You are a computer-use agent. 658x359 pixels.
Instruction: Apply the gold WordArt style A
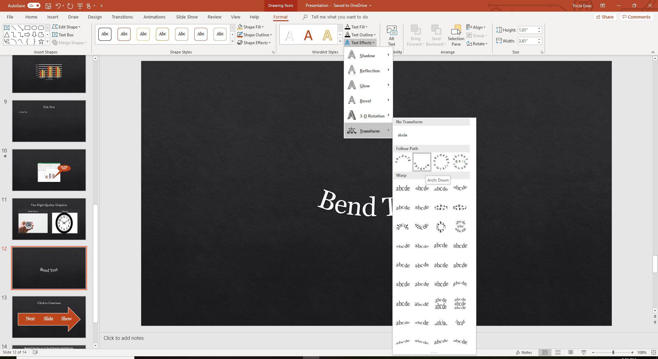click(x=327, y=35)
